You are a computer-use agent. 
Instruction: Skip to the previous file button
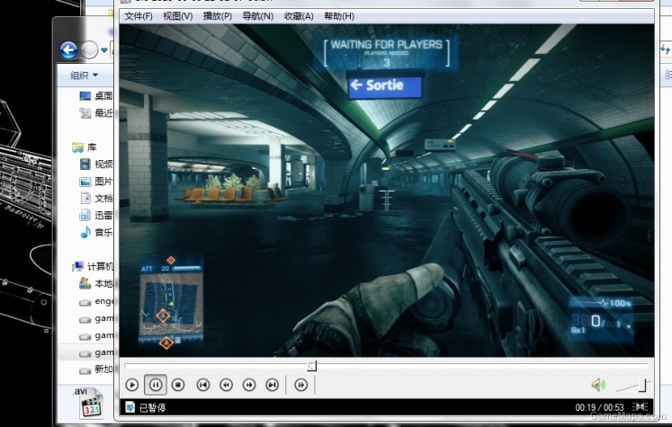pyautogui.click(x=203, y=385)
